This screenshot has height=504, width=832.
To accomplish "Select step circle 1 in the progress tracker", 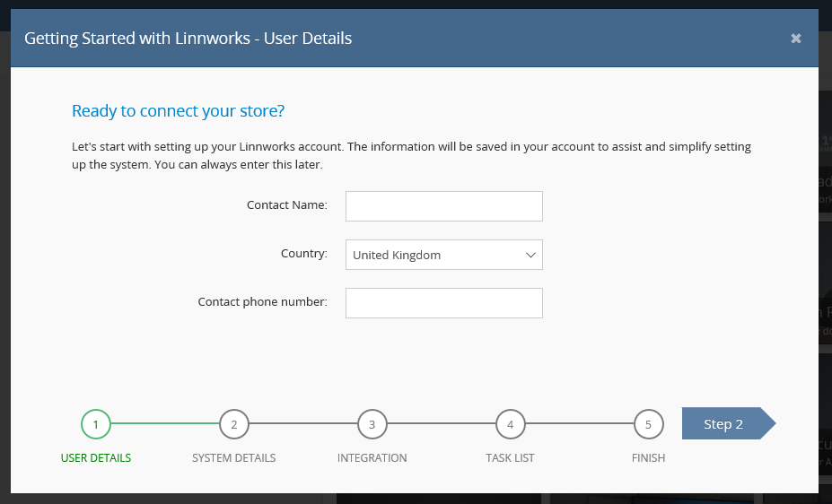I will pos(95,424).
